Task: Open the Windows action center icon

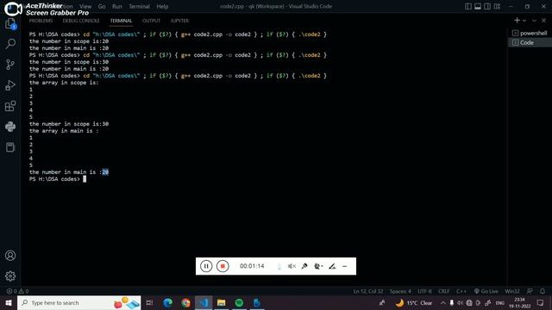Action: [x=541, y=302]
